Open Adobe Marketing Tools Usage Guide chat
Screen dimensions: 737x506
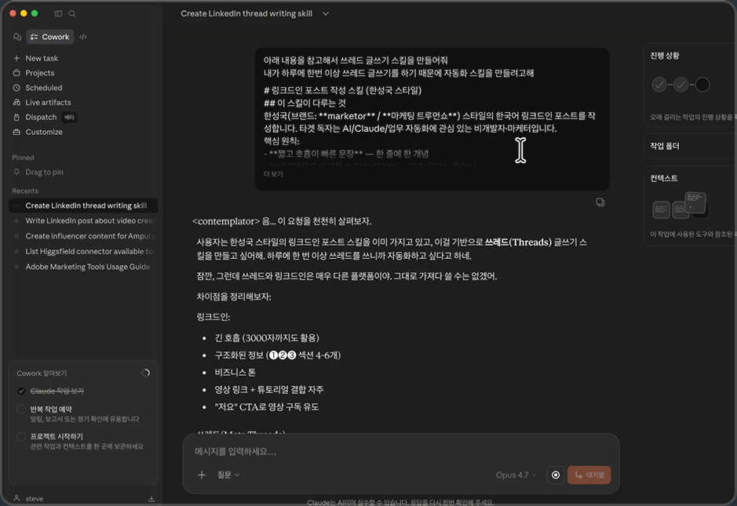[83, 267]
